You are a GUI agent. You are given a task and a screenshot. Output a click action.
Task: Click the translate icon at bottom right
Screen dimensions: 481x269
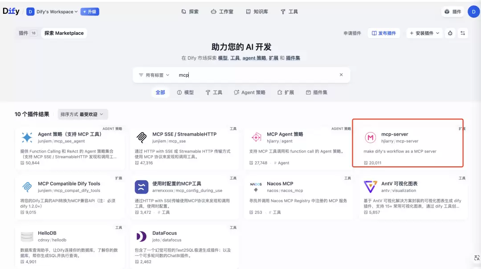tap(477, 258)
